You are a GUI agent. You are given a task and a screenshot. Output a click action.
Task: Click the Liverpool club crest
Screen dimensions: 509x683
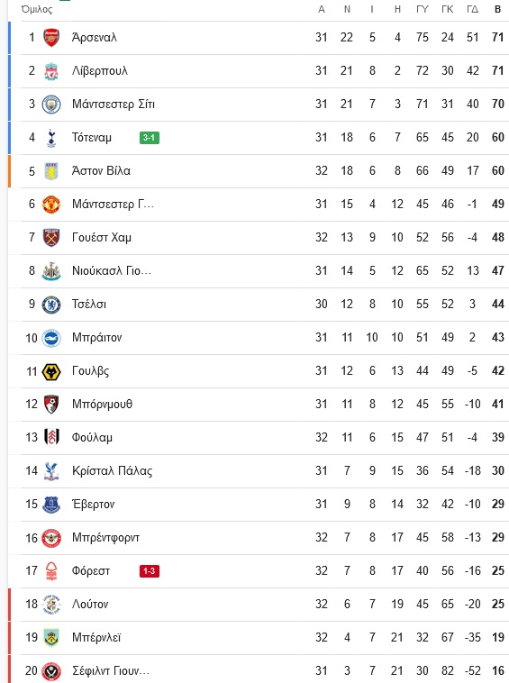51,71
